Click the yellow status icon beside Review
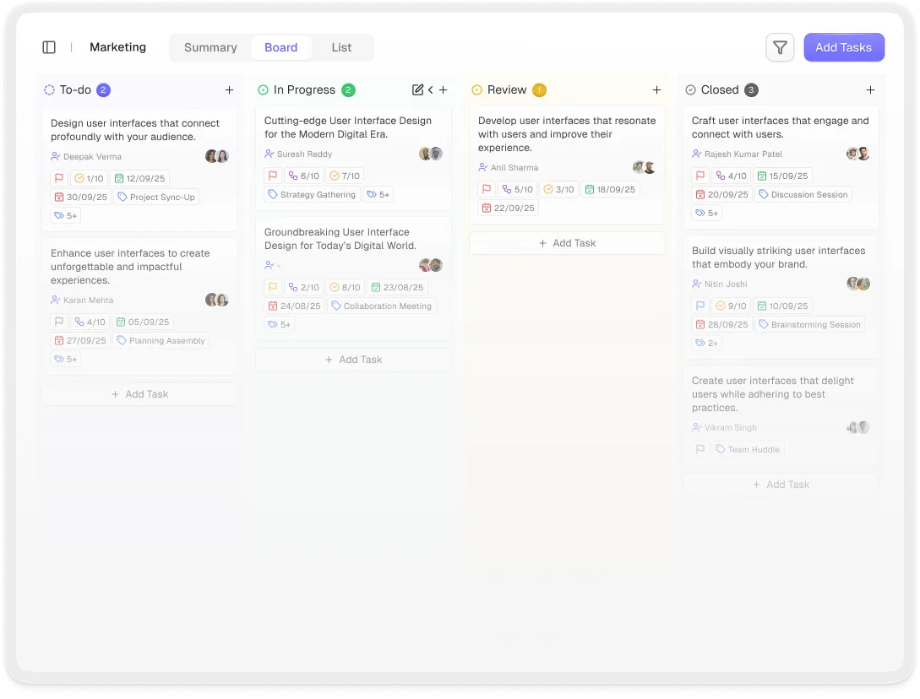 [476, 89]
